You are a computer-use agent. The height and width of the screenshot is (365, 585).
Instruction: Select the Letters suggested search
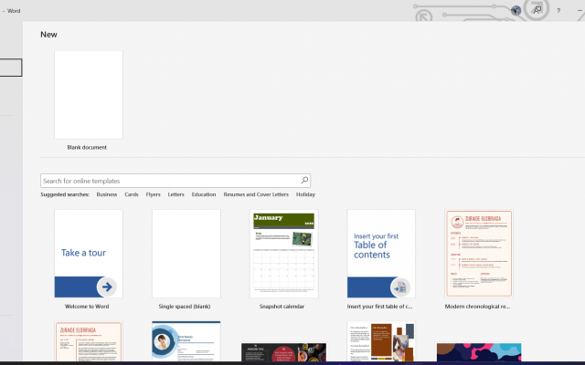point(175,194)
